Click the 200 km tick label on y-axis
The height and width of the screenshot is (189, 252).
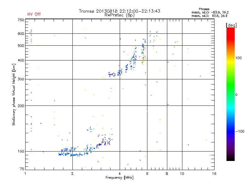(x=21, y=106)
